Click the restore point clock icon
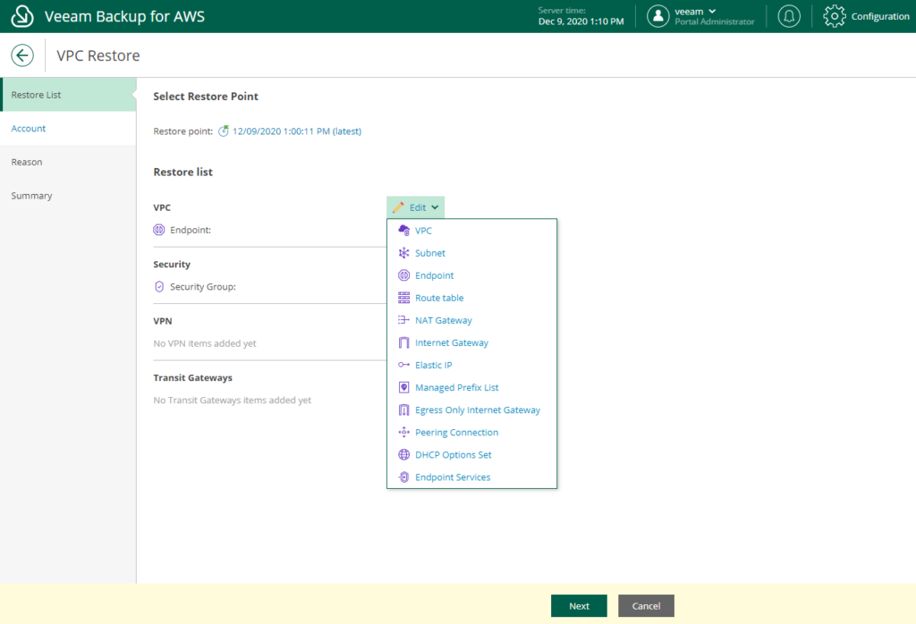Screen dimensions: 916x624 point(223,131)
